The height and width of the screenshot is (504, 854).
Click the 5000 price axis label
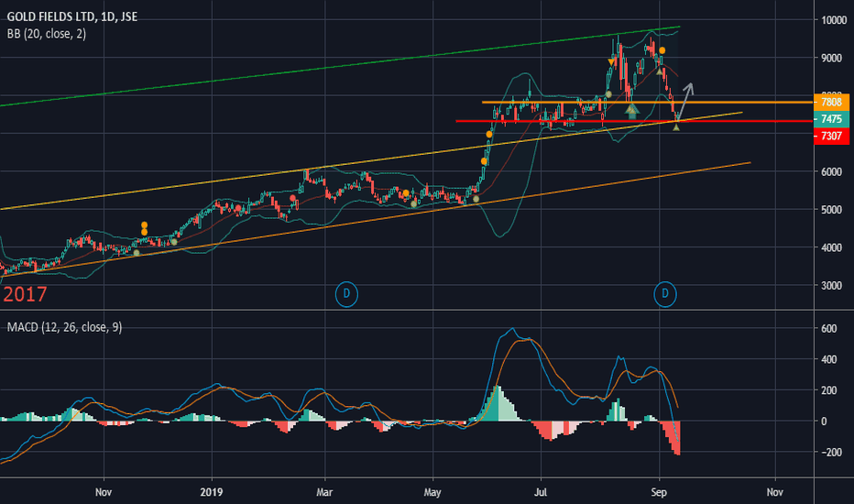click(x=832, y=210)
